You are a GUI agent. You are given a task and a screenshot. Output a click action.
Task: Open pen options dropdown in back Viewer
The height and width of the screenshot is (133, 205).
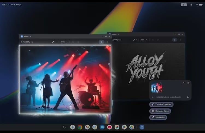pyautogui.click(x=136, y=40)
